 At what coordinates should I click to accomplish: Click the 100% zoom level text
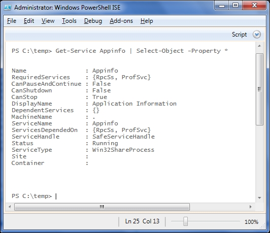coord(251,222)
